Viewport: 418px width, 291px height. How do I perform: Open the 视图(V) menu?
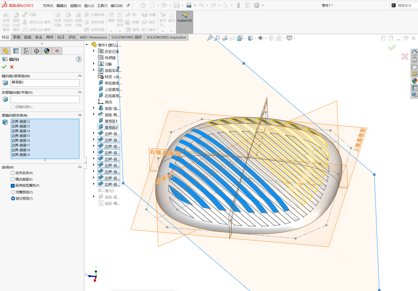point(76,6)
